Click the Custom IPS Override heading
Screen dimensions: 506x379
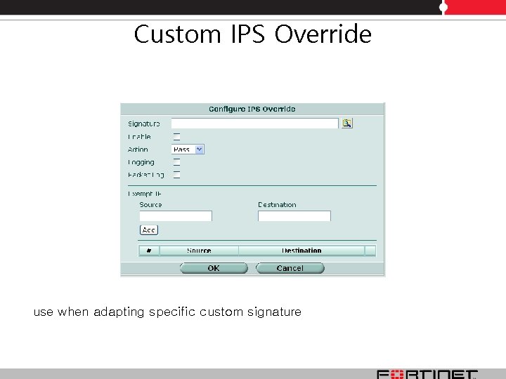tap(253, 34)
